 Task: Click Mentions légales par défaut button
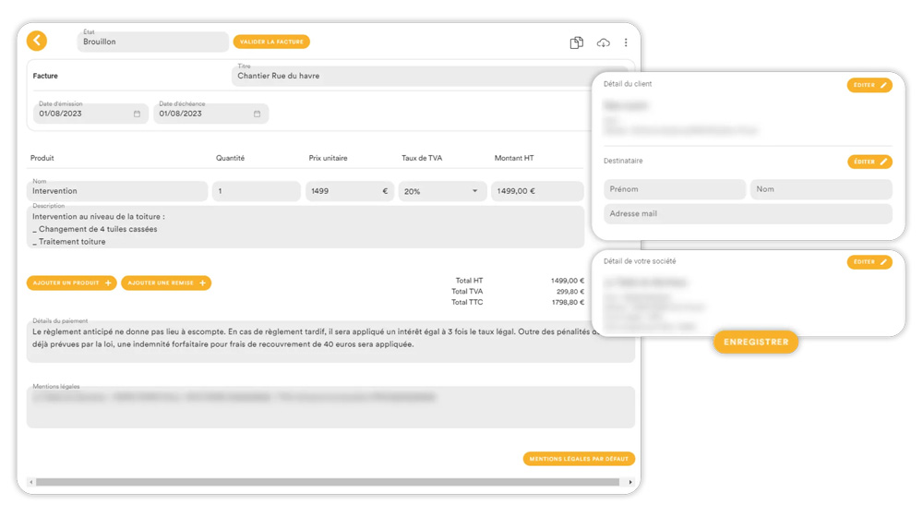(579, 459)
